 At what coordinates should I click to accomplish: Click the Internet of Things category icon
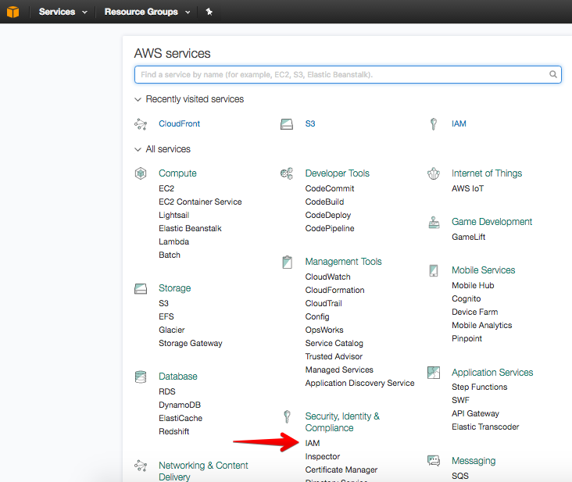tap(434, 173)
